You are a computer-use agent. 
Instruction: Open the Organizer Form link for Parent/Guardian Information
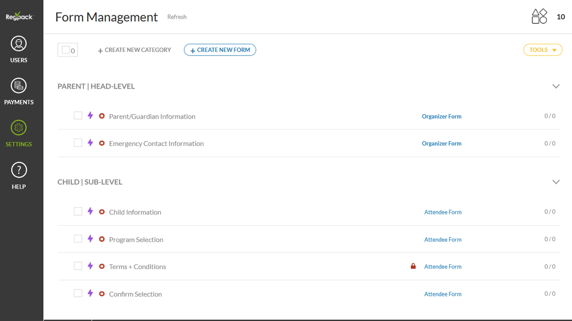tap(441, 116)
